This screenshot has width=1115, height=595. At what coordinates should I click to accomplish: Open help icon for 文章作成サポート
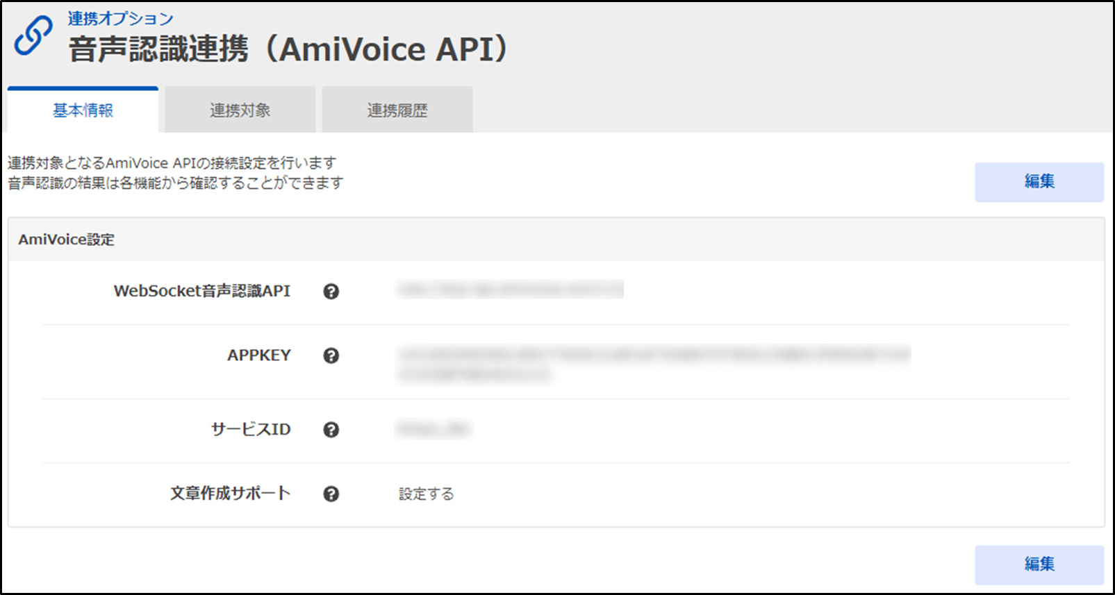331,494
